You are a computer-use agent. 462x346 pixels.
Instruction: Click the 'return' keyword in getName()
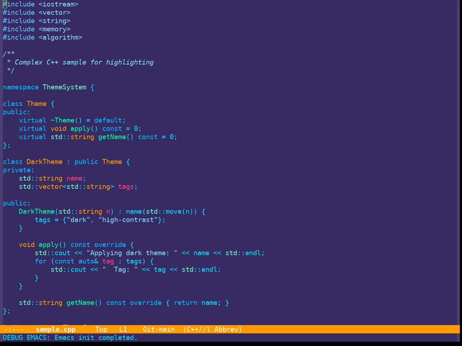186,303
